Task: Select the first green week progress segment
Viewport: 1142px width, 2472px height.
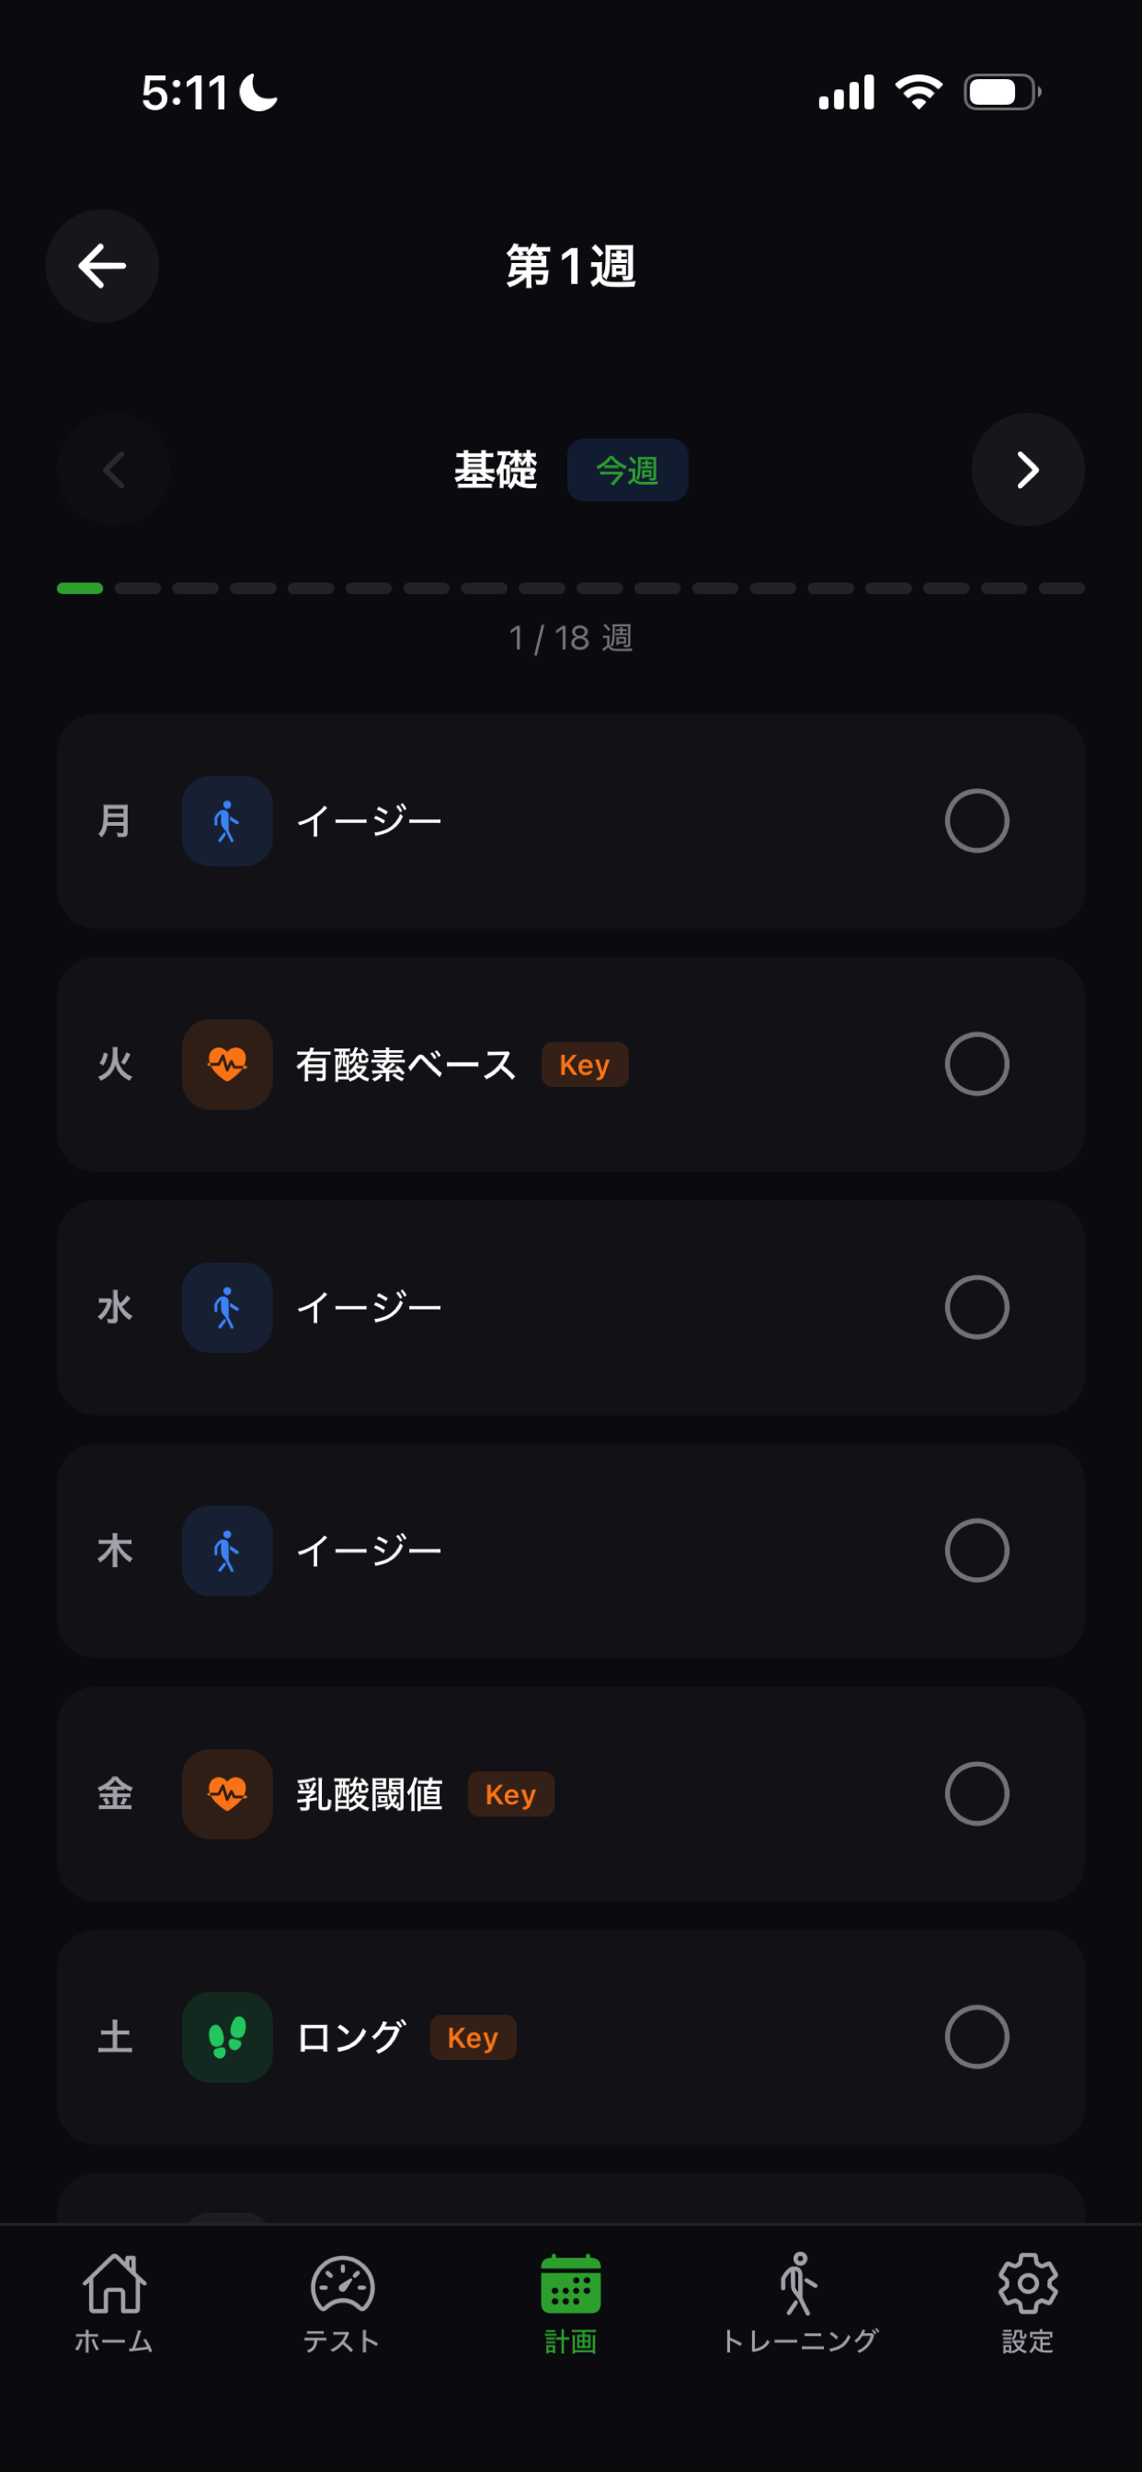Action: click(x=80, y=589)
